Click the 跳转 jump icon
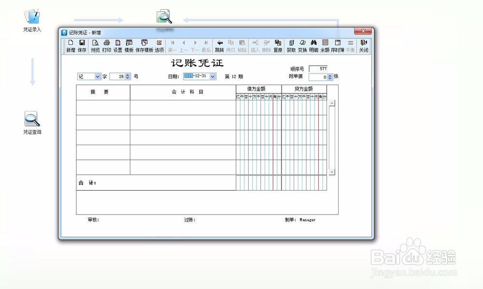Viewport: 483px width, 289px height. coord(219,46)
